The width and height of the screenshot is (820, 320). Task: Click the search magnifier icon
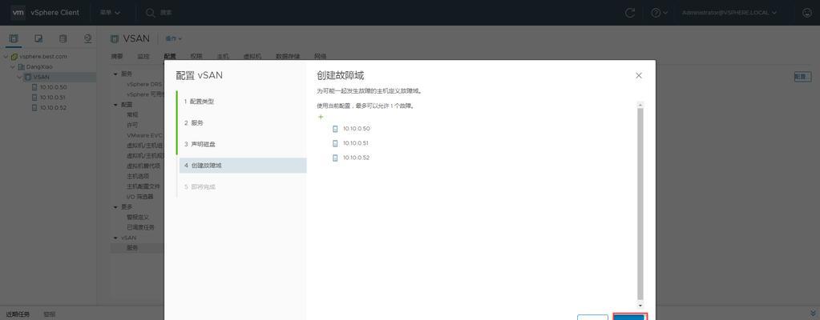(x=151, y=13)
